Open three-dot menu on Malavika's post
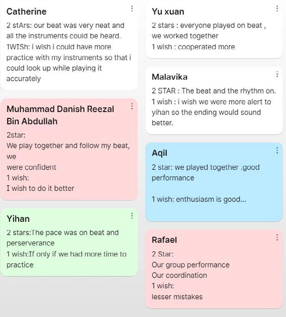 [x=277, y=74]
